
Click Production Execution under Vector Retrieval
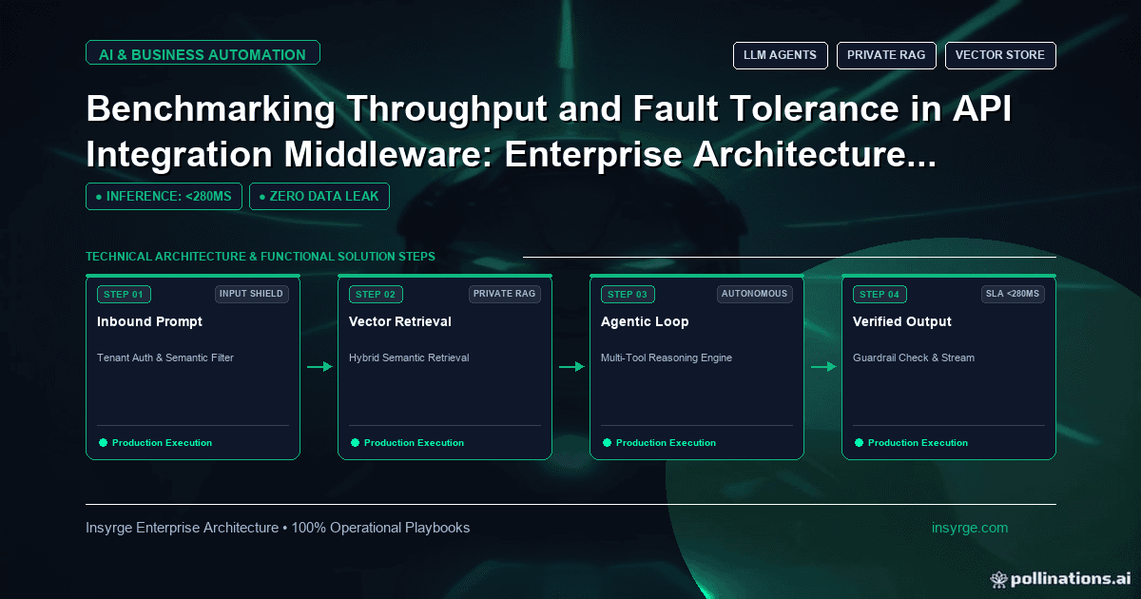pos(414,443)
